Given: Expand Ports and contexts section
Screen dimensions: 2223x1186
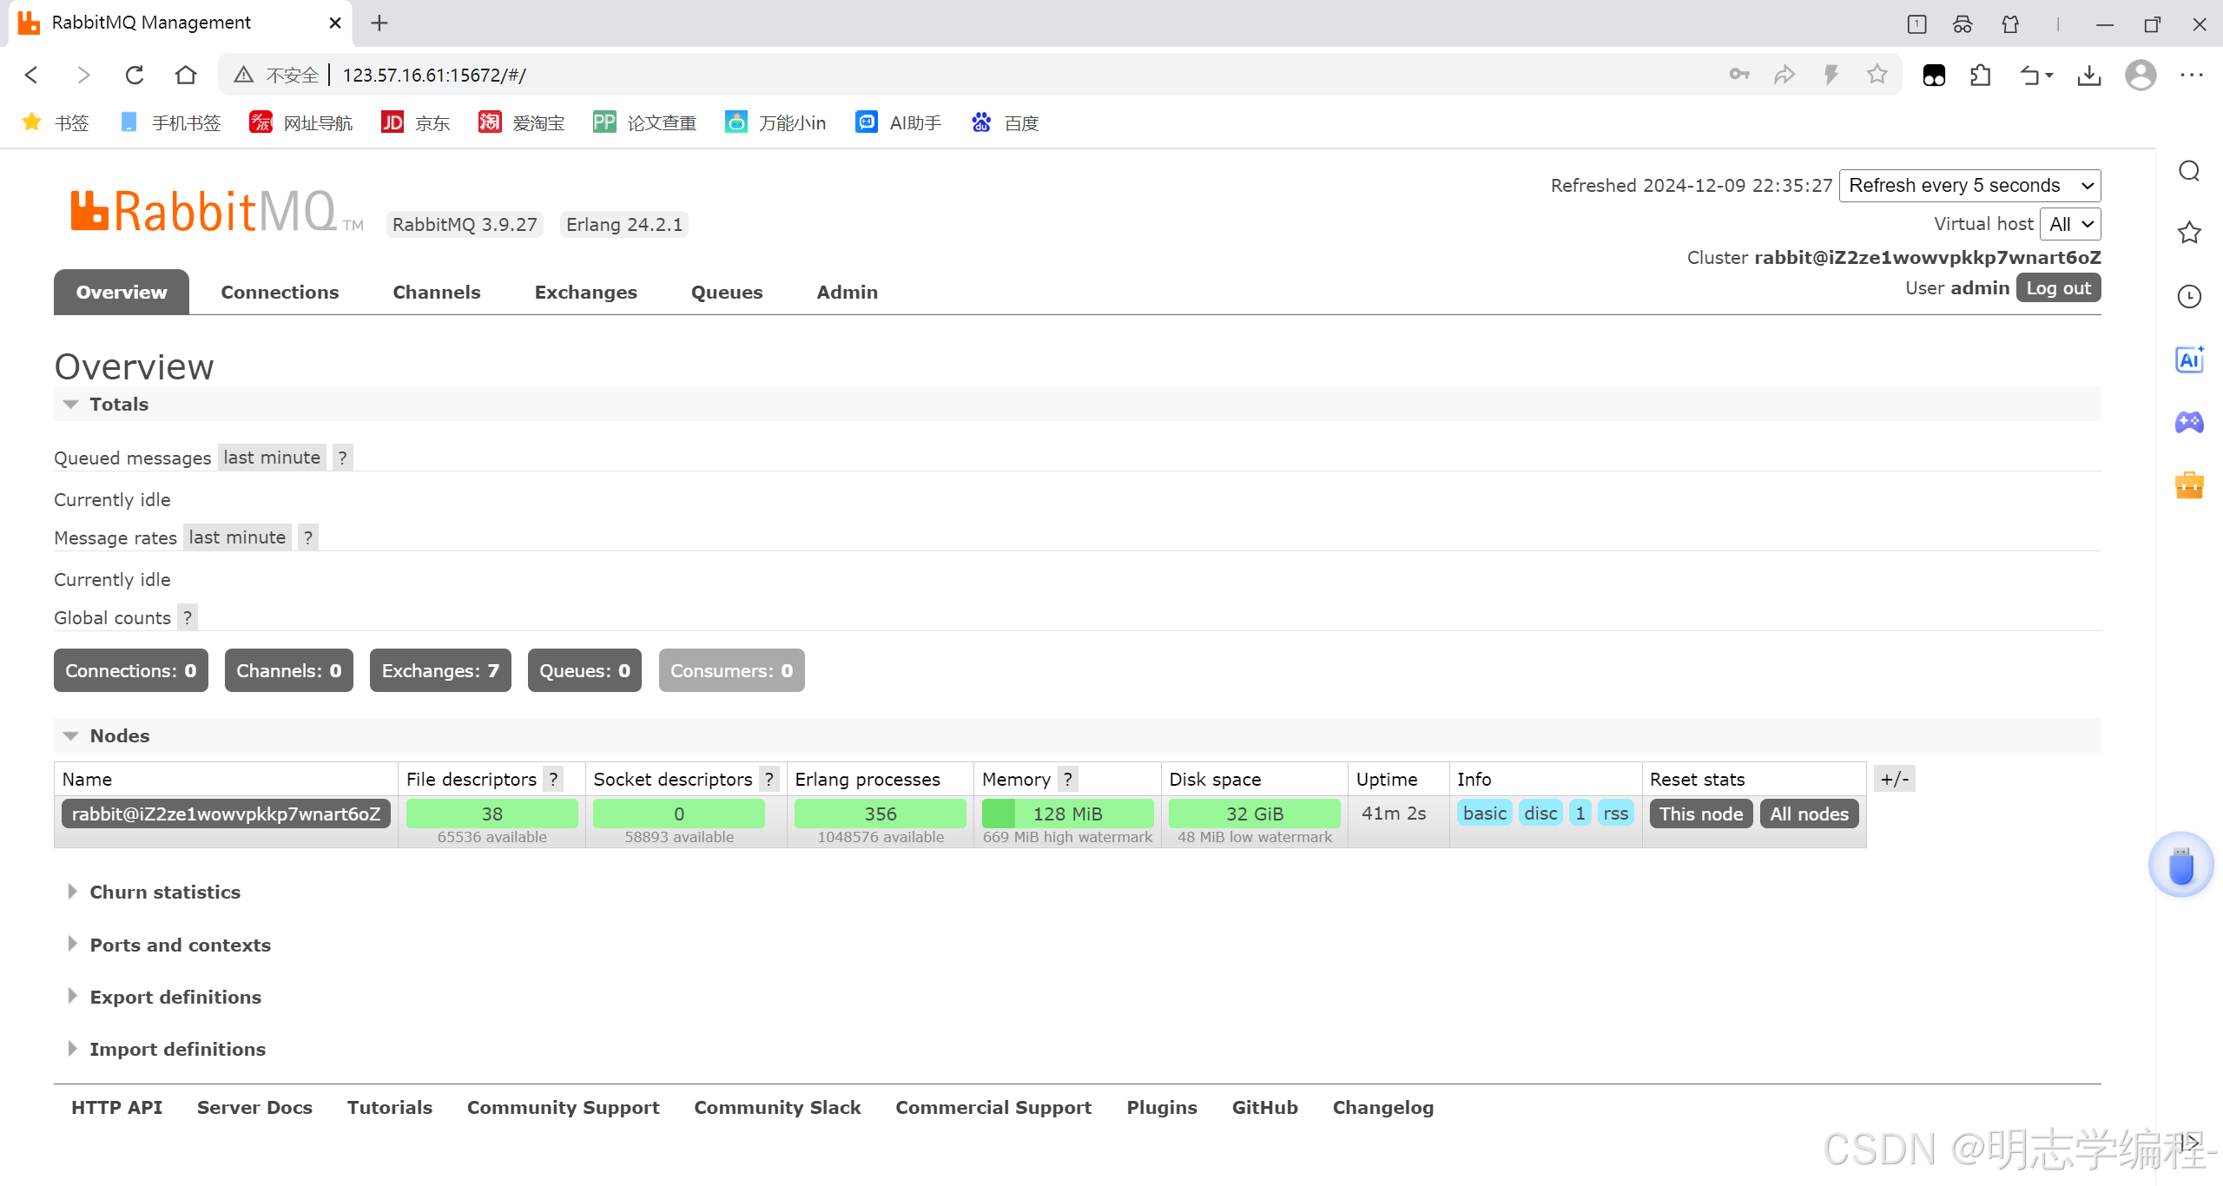Looking at the screenshot, I should pyautogui.click(x=180, y=945).
